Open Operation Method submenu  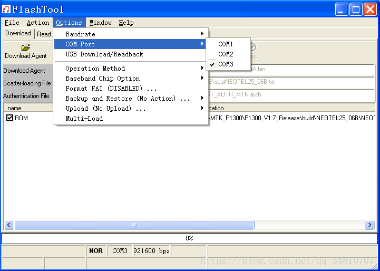coord(131,69)
